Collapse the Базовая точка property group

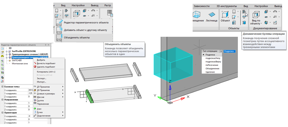pyautogui.click(x=2, y=87)
